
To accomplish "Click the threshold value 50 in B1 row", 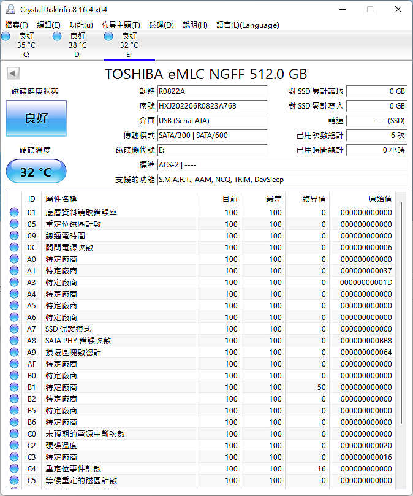I will point(322,387).
